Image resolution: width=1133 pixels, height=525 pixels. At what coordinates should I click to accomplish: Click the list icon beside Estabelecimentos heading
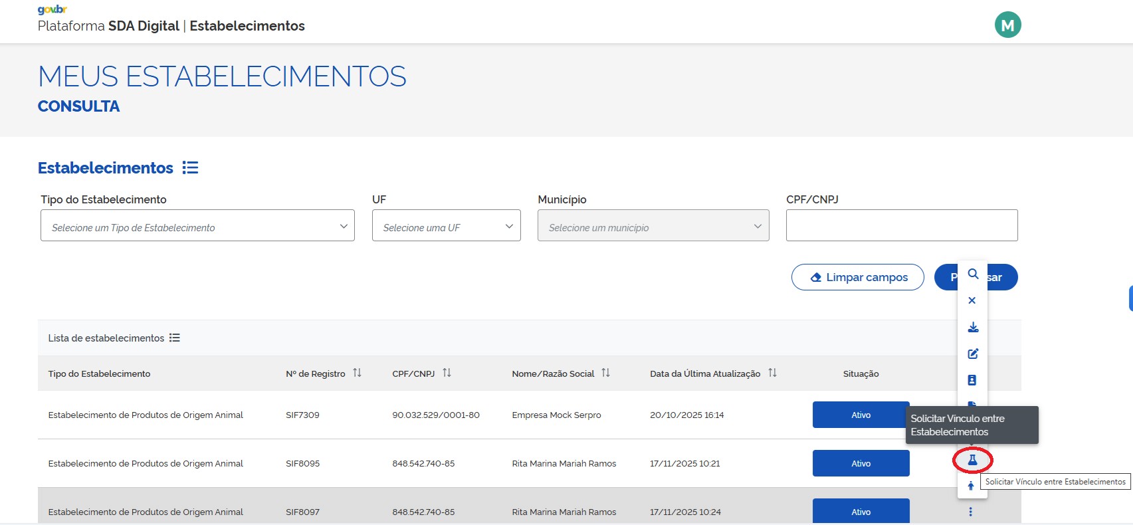(x=191, y=167)
